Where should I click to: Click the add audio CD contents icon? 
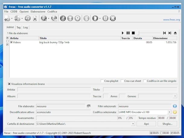(x=17, y=18)
